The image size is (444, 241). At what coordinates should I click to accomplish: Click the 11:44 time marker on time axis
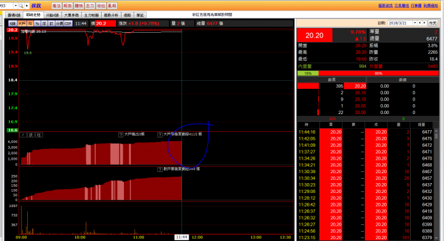(x=181, y=237)
